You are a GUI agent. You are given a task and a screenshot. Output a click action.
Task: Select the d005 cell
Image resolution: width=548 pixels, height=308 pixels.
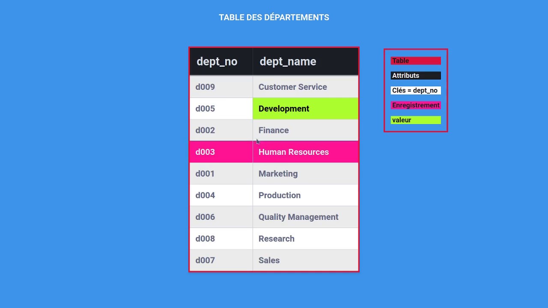pyautogui.click(x=221, y=109)
